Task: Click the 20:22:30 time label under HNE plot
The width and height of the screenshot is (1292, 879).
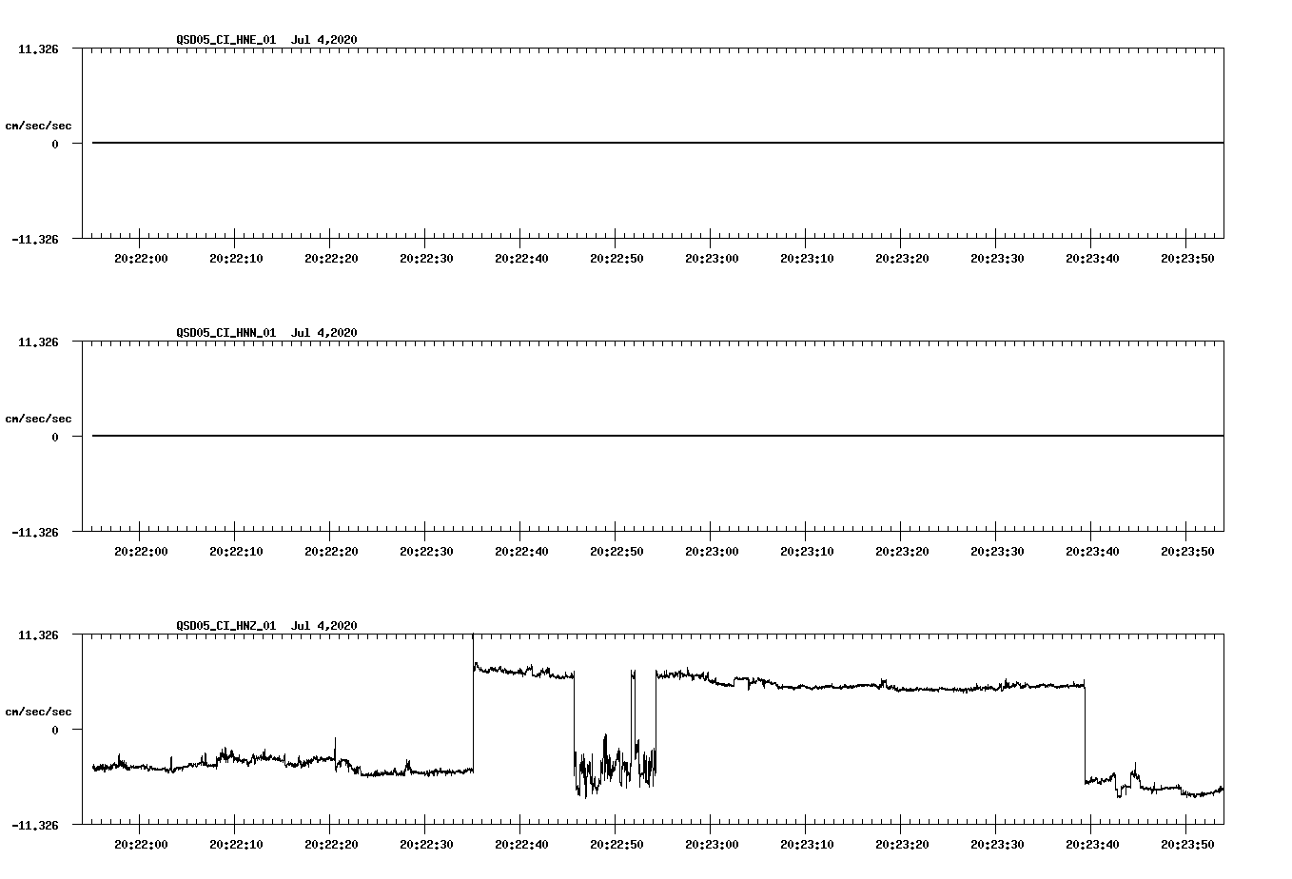Action: [x=426, y=258]
